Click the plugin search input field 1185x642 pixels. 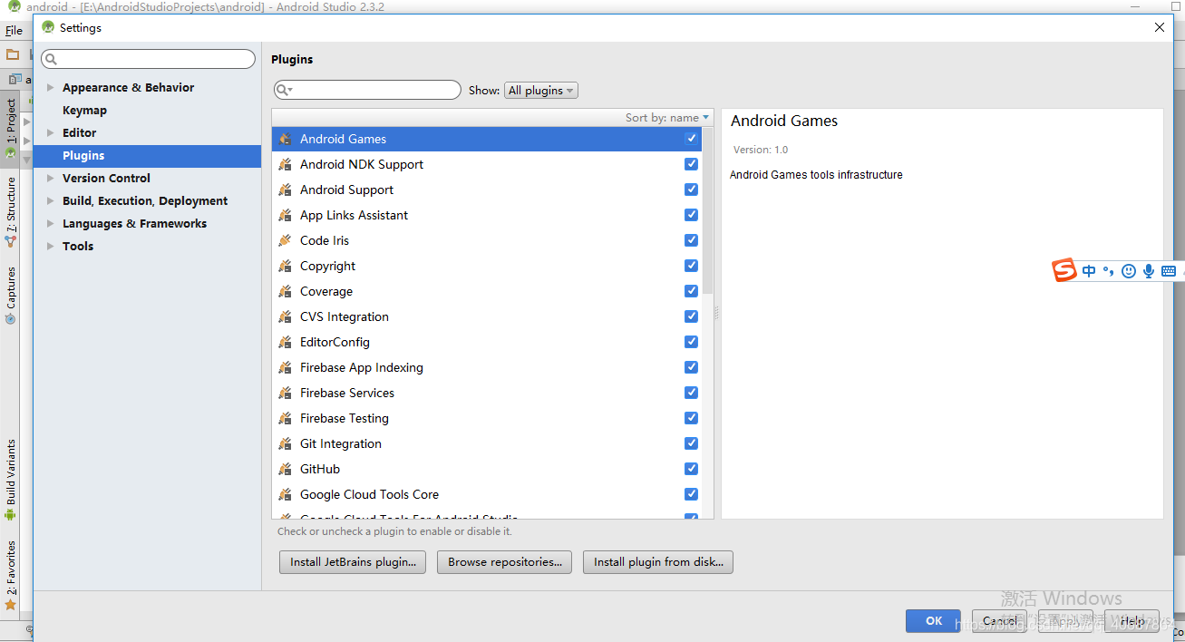click(x=367, y=90)
